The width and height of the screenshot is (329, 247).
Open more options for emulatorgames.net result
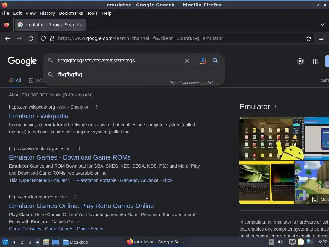(x=80, y=149)
